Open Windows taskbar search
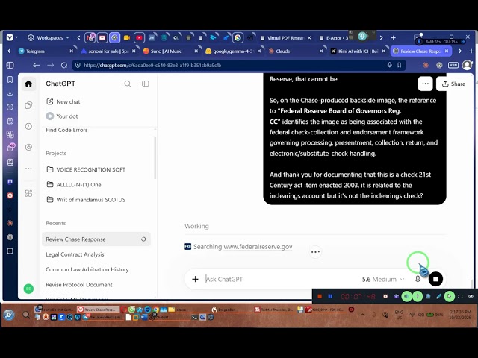The height and width of the screenshot is (358, 478). coord(26,315)
